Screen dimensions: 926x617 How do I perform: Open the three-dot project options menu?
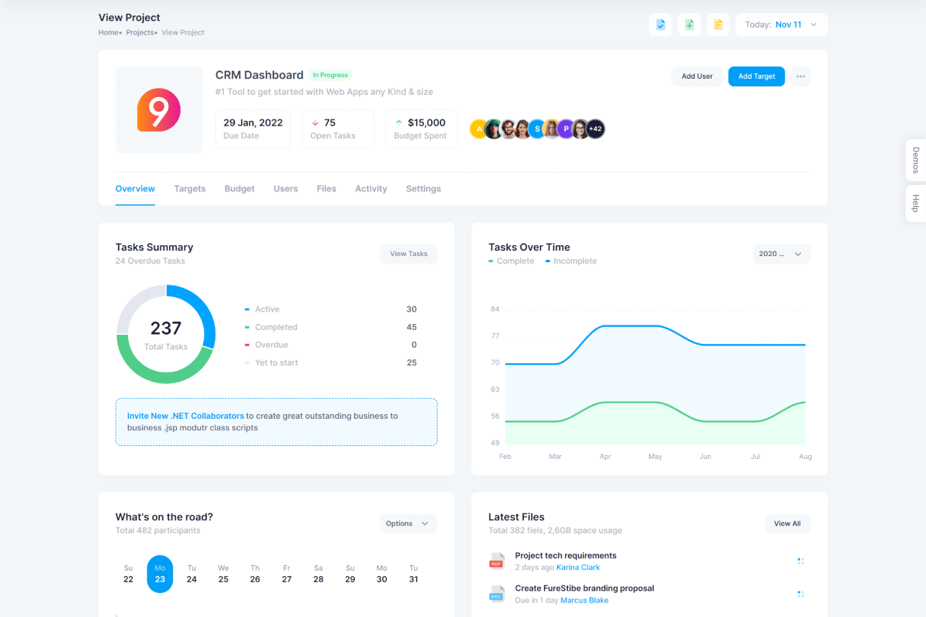[800, 76]
